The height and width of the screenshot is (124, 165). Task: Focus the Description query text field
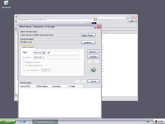(x=63, y=57)
